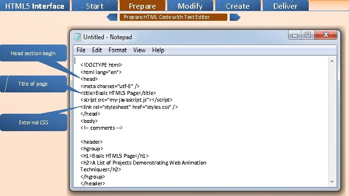Click Prepare HTML Code with Text Editor banner
This screenshot has height=196, width=349.
174,17
